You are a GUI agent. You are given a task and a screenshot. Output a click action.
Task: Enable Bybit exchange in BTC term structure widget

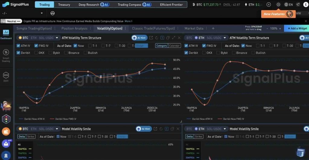50,53
